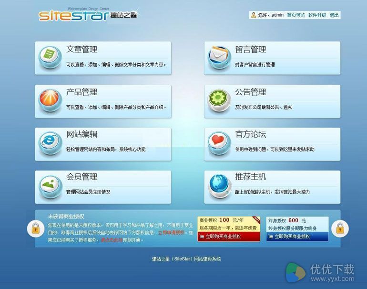
Task: Click the 您好，admin greeting text
Action: [271, 15]
